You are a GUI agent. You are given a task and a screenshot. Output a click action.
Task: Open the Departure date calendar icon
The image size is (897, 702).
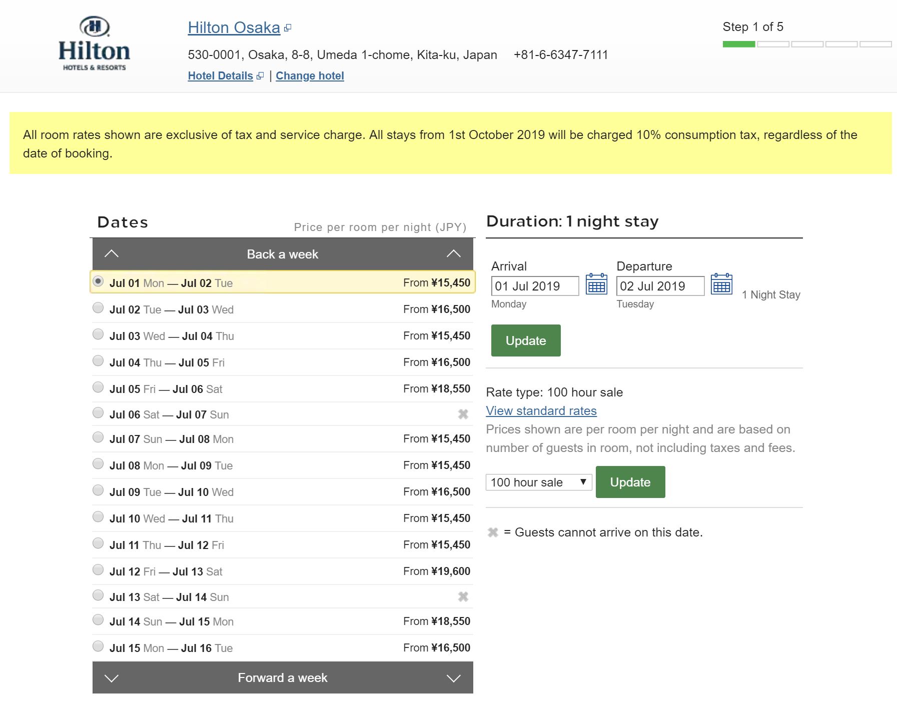721,284
